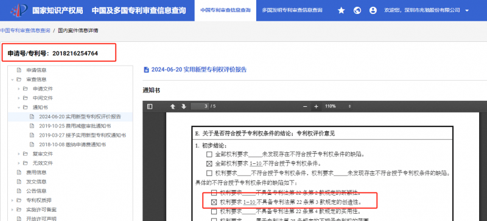The height and width of the screenshot is (221, 487).
Task: Click the 发文信息 document icon
Action: click(x=19, y=182)
